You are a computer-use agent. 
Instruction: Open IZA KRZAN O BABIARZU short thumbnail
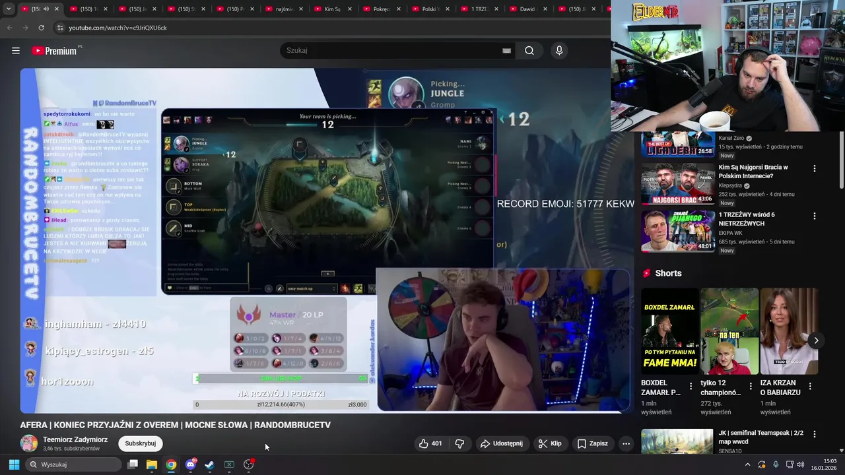pos(789,331)
